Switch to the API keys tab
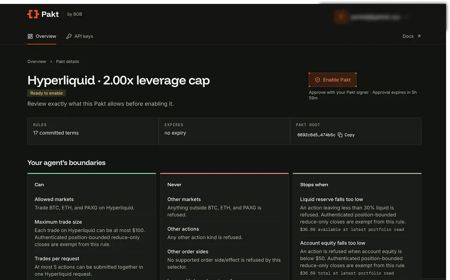 coord(79,36)
